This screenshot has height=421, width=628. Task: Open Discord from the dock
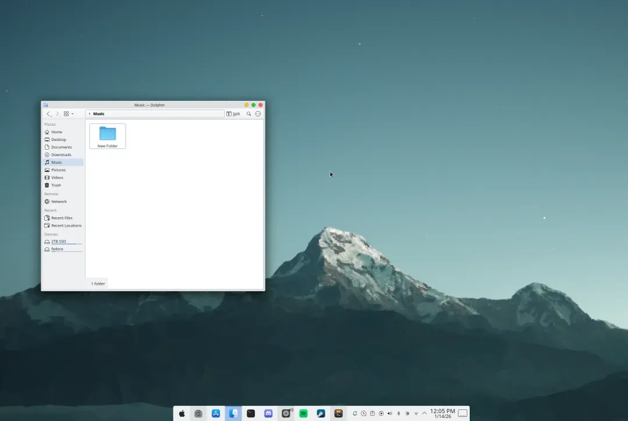(x=268, y=413)
